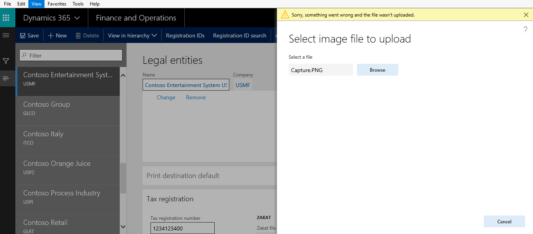Click the Remove image link
Screen dimensions: 533x234
[x=196, y=97]
